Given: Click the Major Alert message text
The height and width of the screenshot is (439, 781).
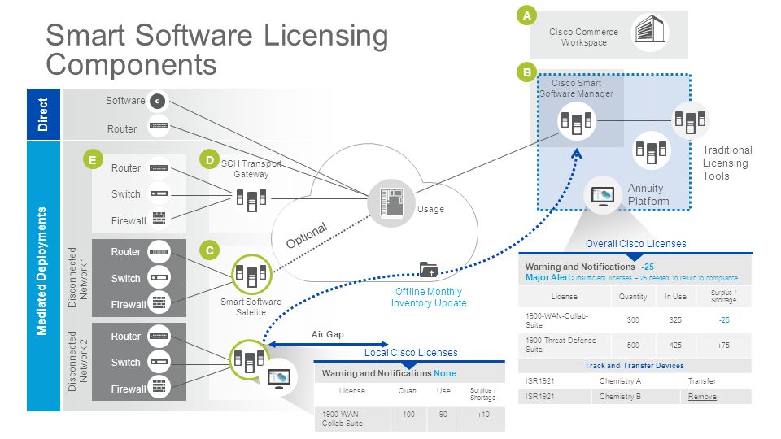Looking at the screenshot, I should [x=631, y=278].
